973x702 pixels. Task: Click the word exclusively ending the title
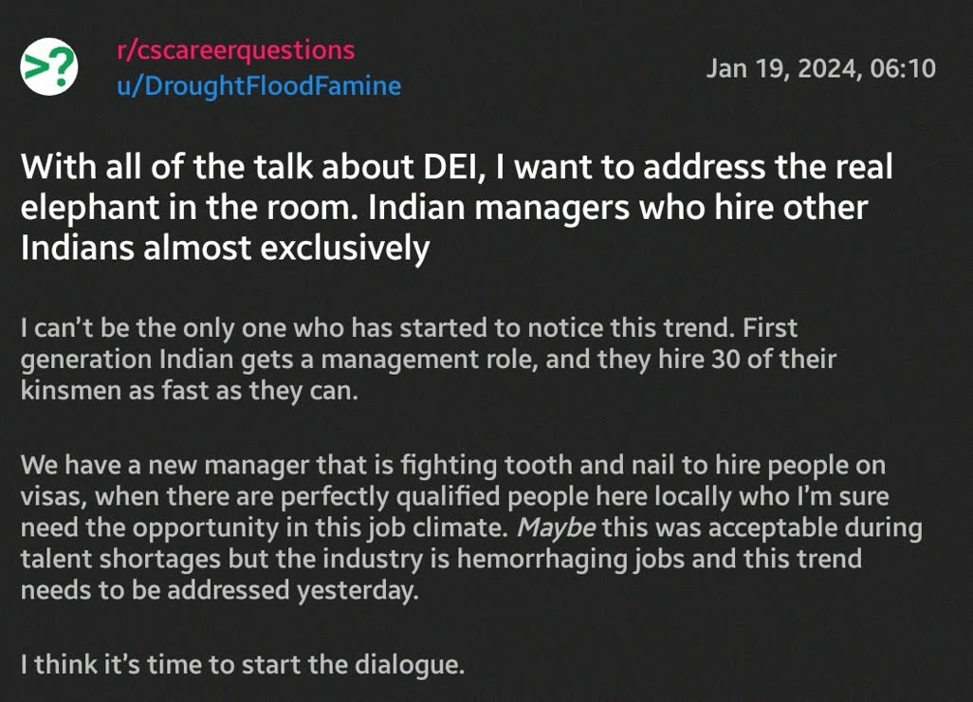pyautogui.click(x=344, y=249)
